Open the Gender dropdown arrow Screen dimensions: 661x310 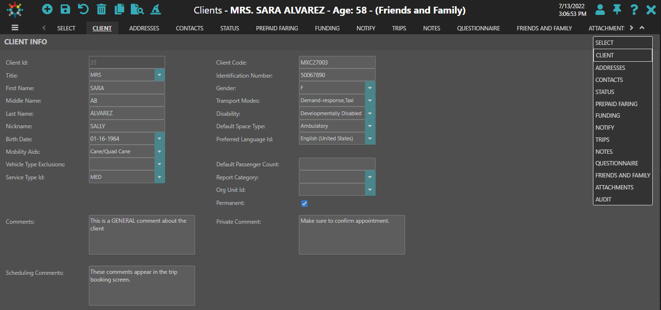coord(370,88)
